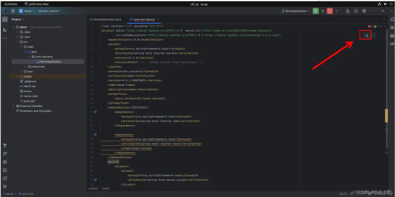Viewport: 395px width, 197px height.
Task: Close the pom.xml editor tab
Action: [158, 19]
